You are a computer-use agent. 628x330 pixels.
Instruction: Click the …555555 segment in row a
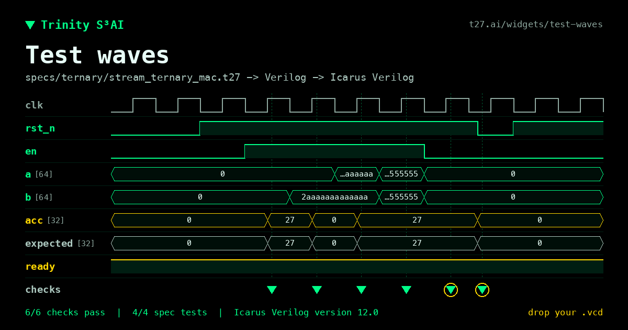point(401,174)
